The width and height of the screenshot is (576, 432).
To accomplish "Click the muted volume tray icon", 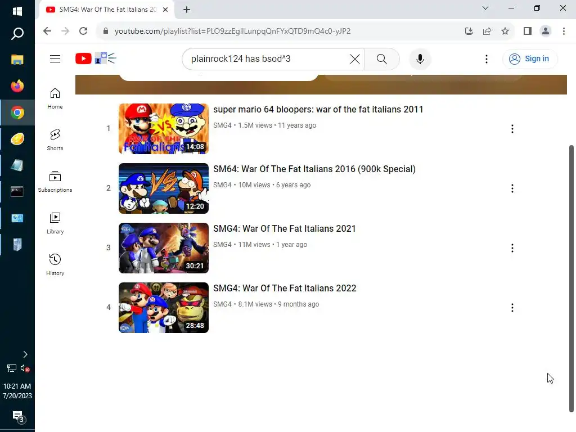I will (x=25, y=368).
